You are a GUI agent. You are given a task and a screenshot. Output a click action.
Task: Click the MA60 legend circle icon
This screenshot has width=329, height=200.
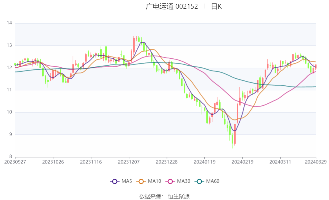click(199, 181)
